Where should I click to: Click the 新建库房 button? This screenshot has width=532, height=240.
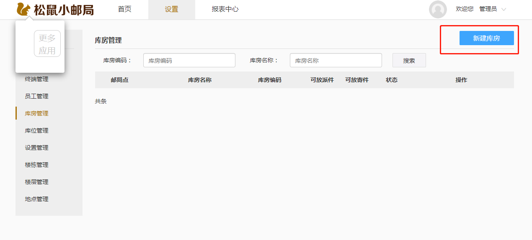tap(486, 38)
